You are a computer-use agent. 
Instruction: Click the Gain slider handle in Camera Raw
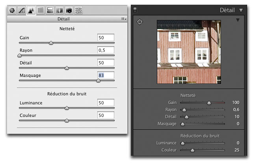[51, 43]
